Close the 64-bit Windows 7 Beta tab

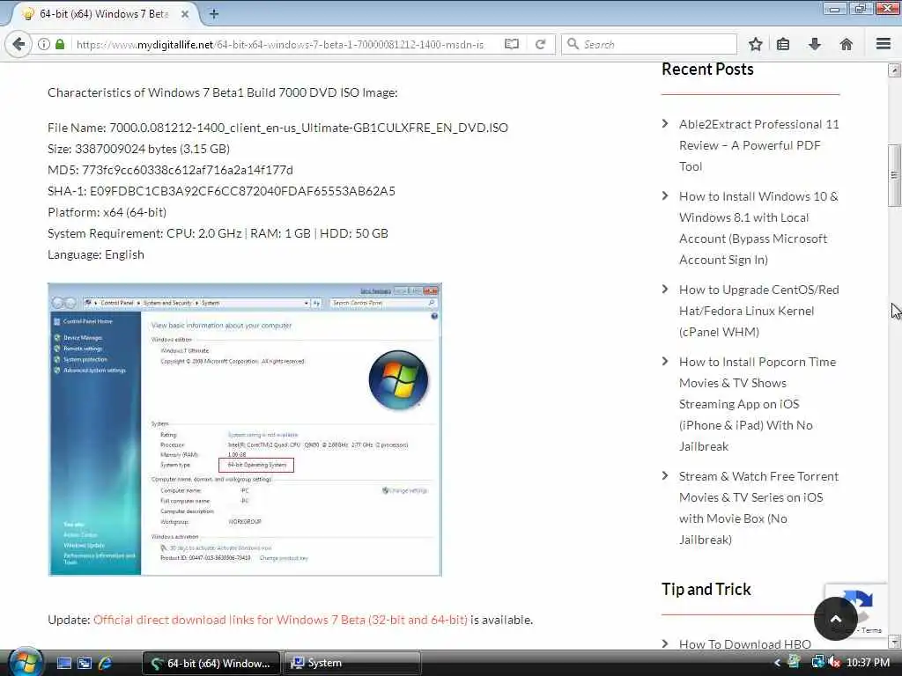[x=185, y=14]
